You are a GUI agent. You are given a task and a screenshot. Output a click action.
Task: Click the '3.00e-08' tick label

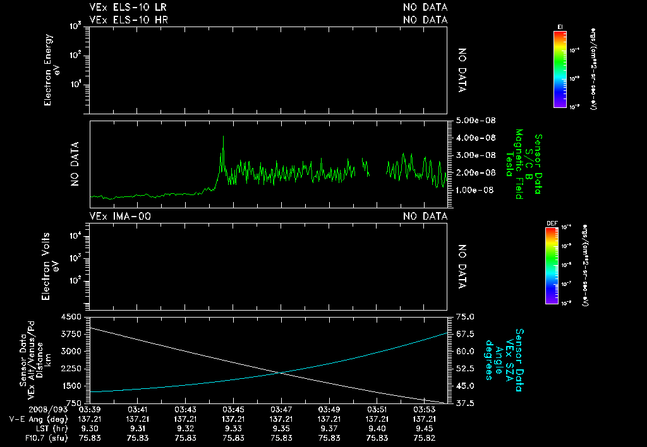point(476,155)
